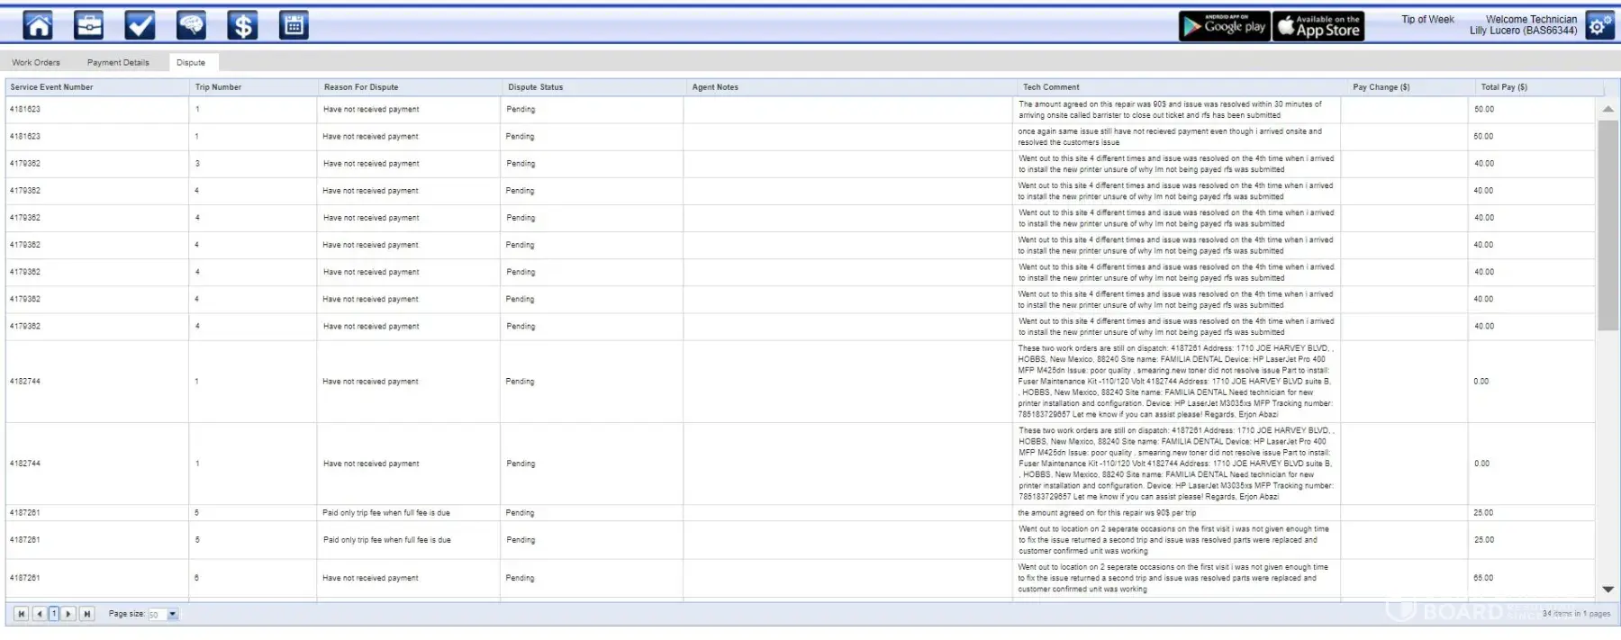Open the briefcase work orders icon
Image resolution: width=1621 pixels, height=640 pixels.
tap(88, 25)
